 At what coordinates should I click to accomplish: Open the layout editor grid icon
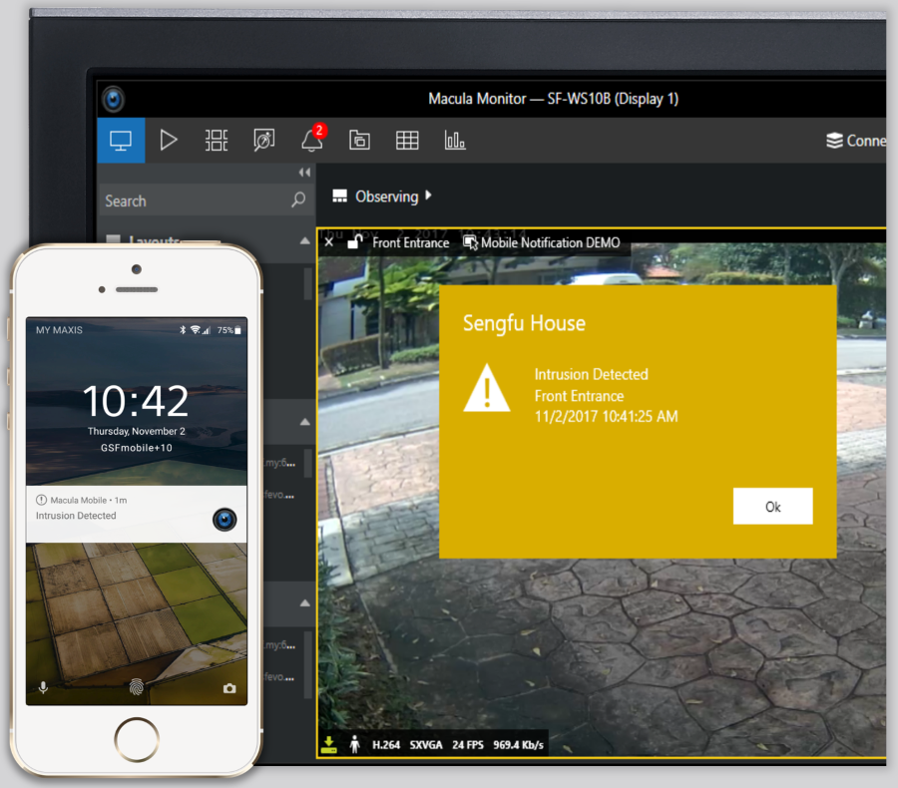(216, 141)
